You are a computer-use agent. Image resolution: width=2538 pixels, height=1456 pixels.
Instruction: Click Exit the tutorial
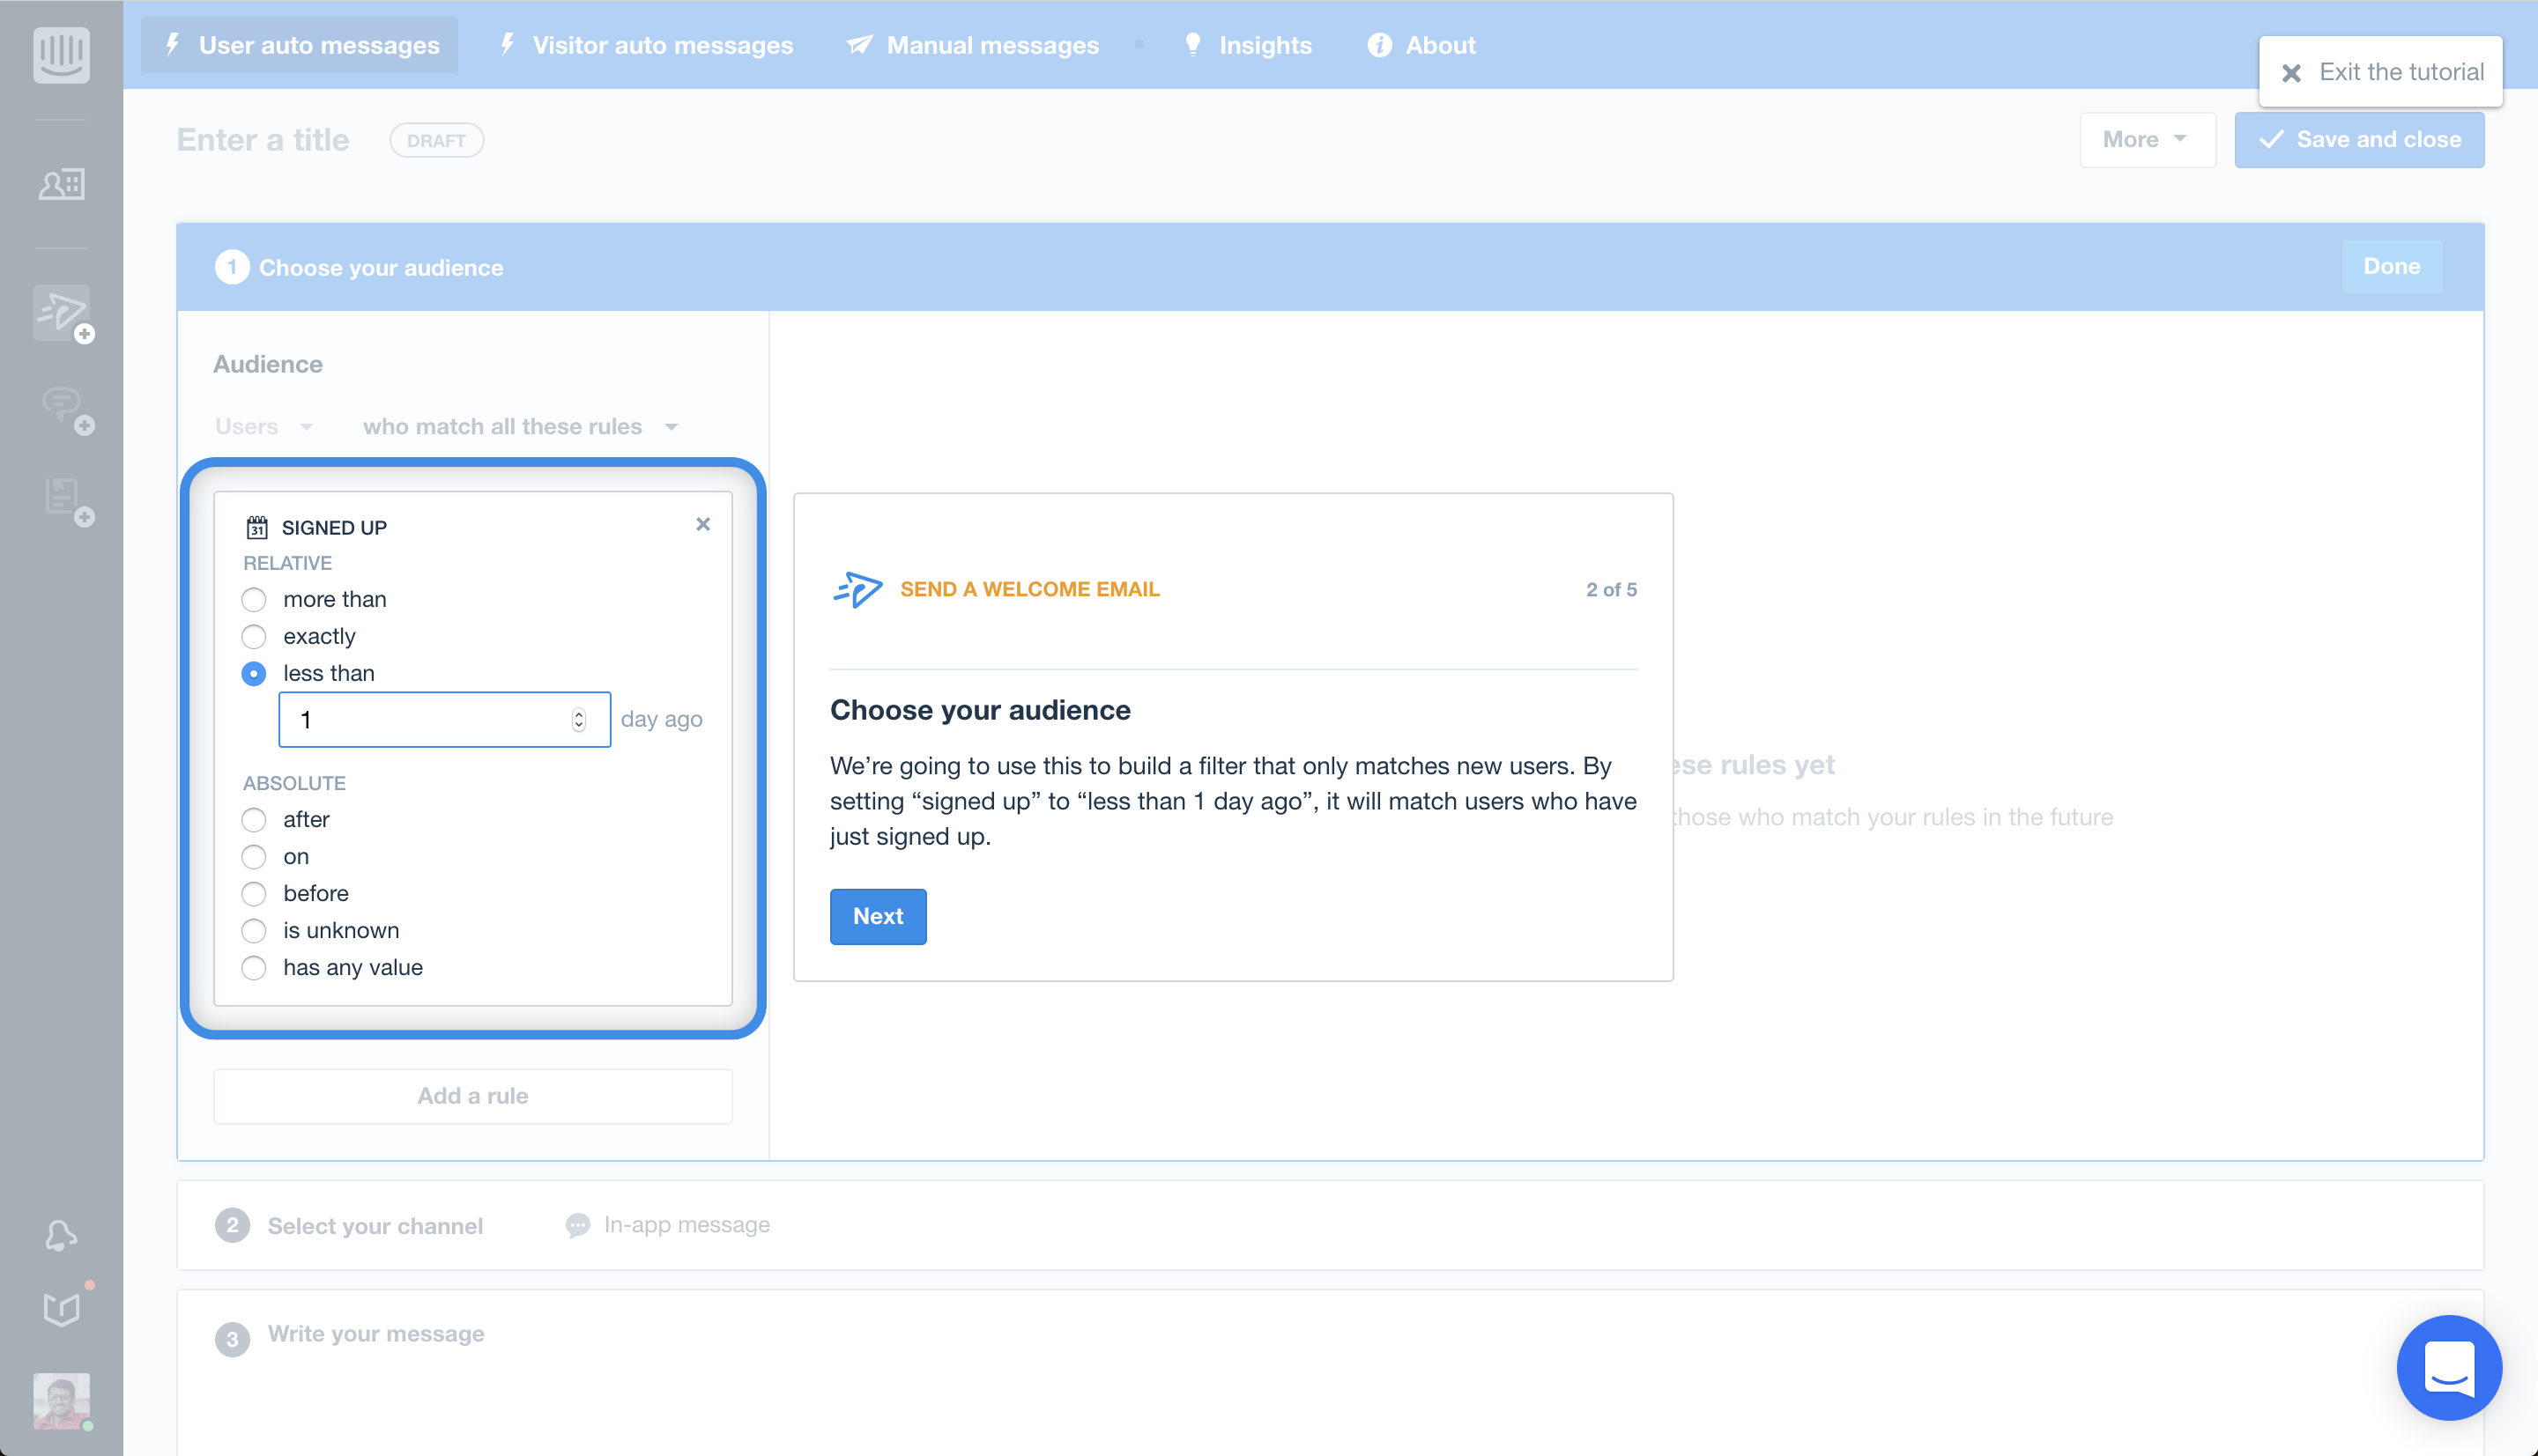(2380, 72)
